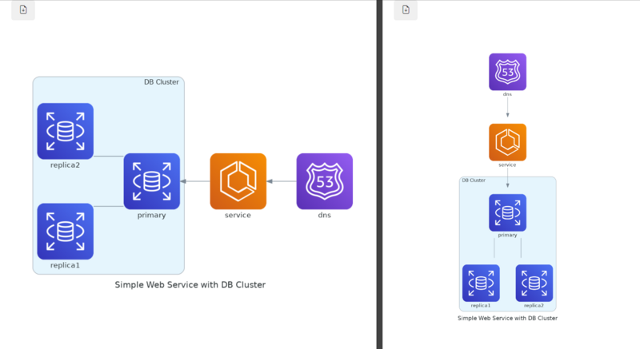Click the Route 53 dns icon in right diagram
640x349 pixels.
pyautogui.click(x=507, y=72)
